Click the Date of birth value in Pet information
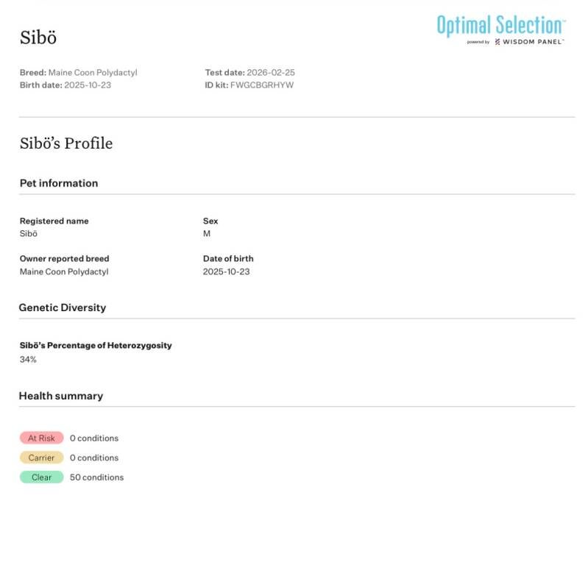 (227, 271)
